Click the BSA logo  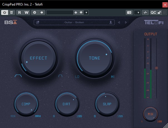(11, 22)
